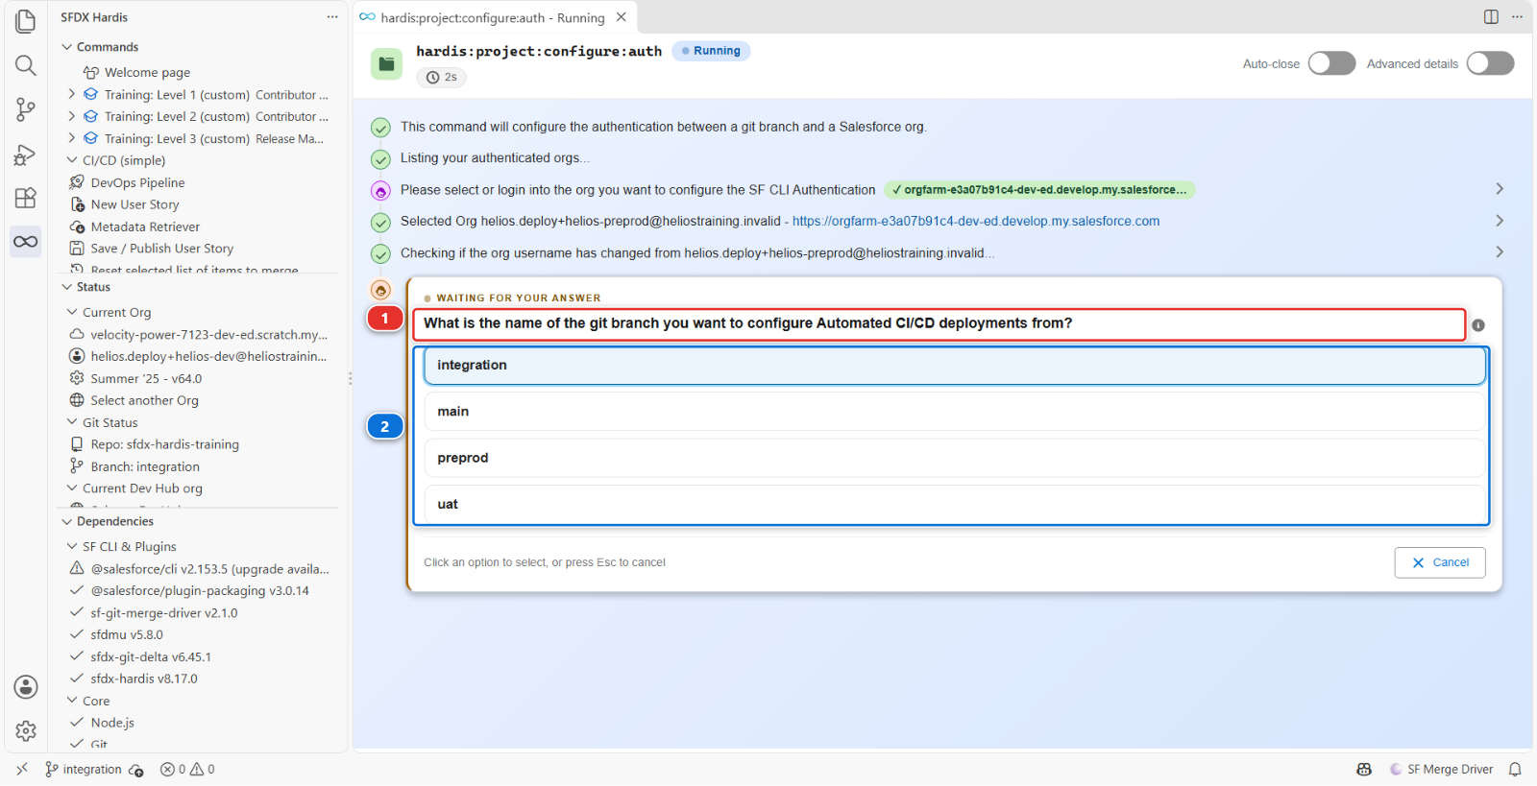
Task: Toggle the Auto-close switch
Action: click(x=1331, y=63)
